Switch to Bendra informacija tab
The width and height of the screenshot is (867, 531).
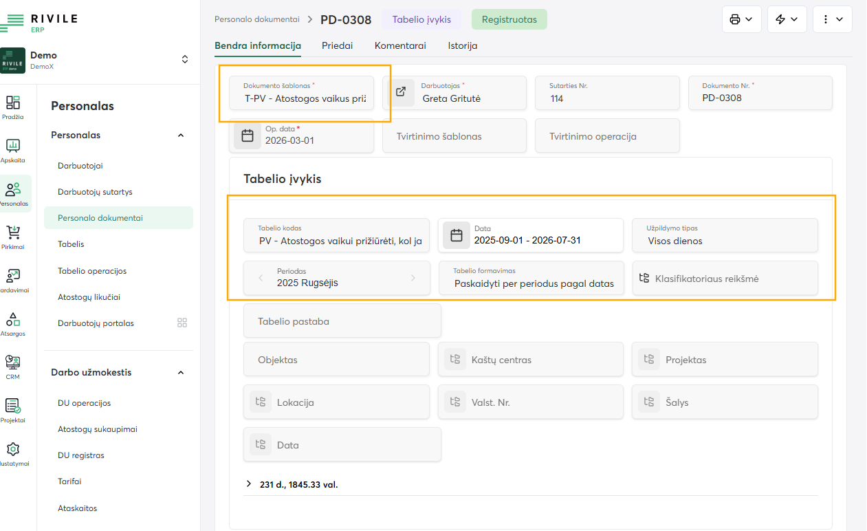(x=258, y=46)
